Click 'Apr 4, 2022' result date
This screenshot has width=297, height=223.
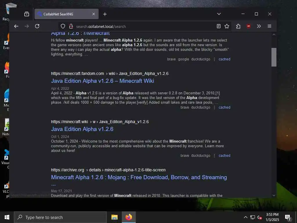tap(60, 89)
